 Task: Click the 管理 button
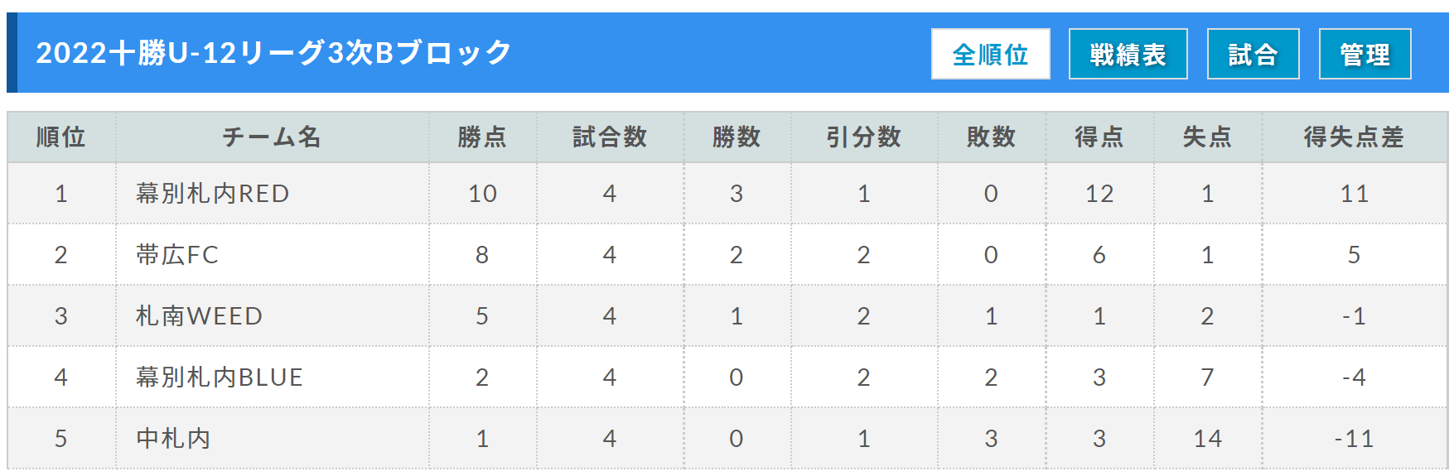point(1365,54)
